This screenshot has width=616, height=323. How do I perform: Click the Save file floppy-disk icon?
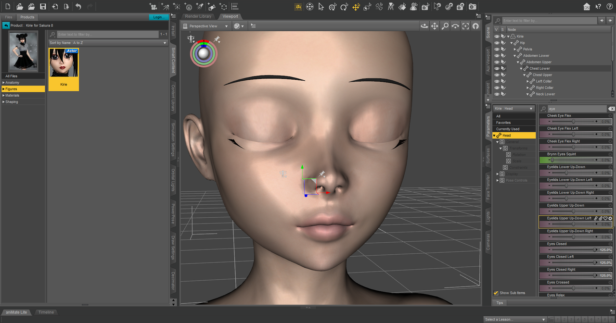click(43, 7)
